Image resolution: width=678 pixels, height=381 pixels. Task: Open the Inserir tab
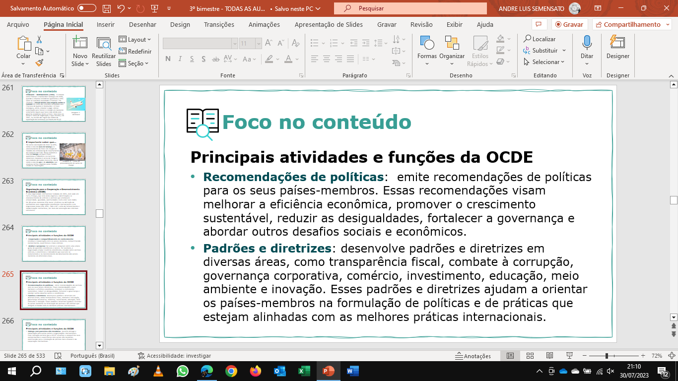105,24
